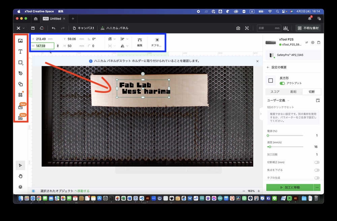This screenshot has height=221, width=337.
Task: Switch to the 彫刻 engrave tab
Action: (293, 92)
